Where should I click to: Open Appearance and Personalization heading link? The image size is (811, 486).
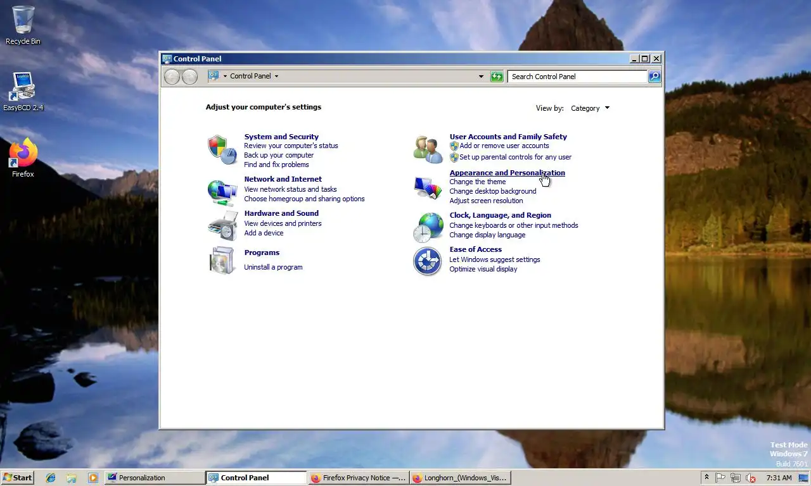pyautogui.click(x=507, y=173)
